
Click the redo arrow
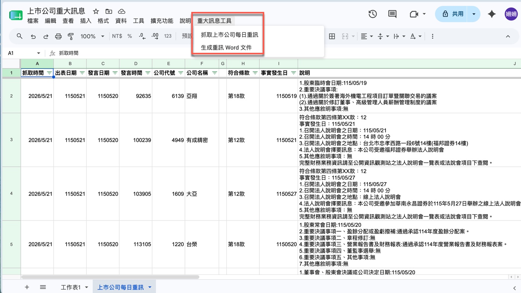pyautogui.click(x=46, y=36)
